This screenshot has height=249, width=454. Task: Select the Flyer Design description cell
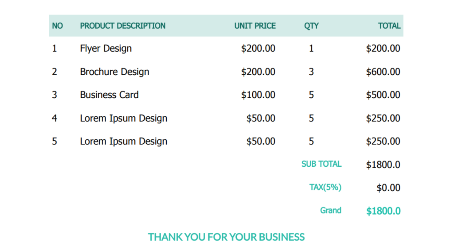coord(106,48)
